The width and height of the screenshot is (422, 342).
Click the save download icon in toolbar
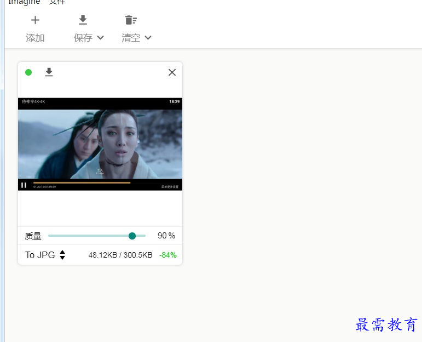pos(83,20)
